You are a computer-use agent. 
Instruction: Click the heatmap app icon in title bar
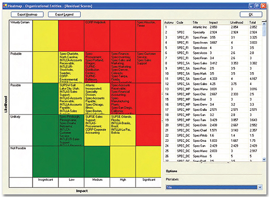[5, 6]
